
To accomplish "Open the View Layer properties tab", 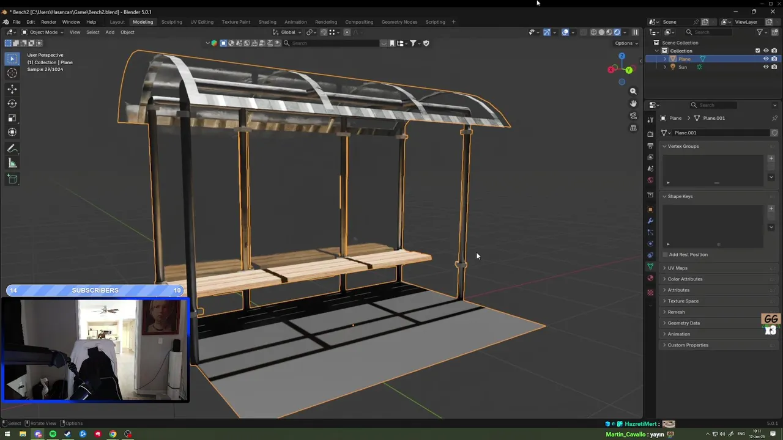I will pyautogui.click(x=650, y=157).
